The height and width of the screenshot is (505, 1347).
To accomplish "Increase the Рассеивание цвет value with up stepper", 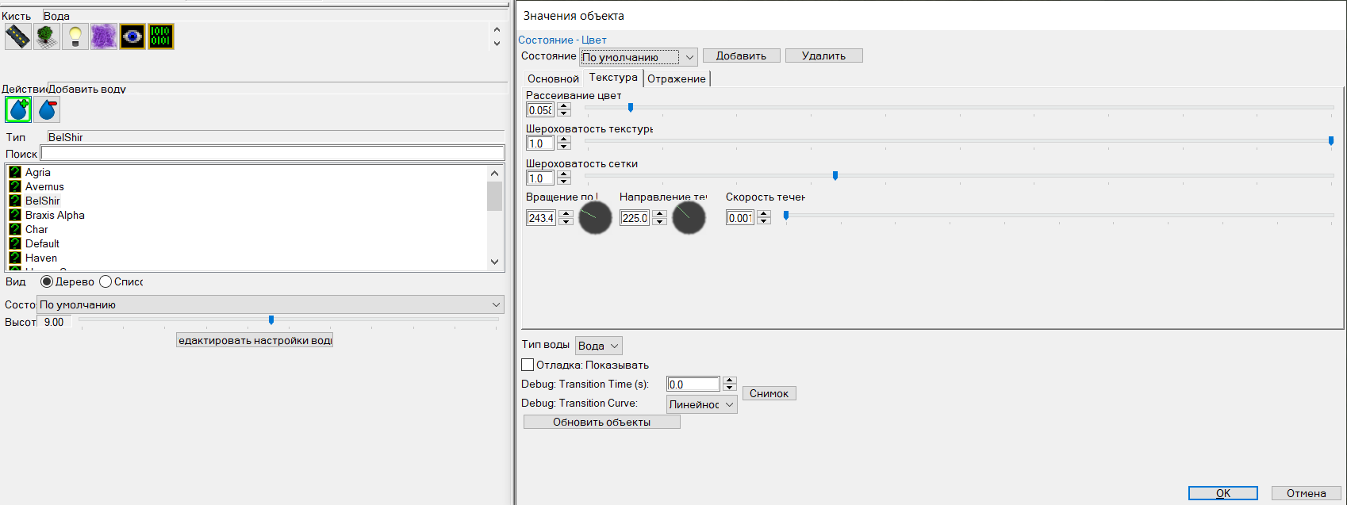I will click(564, 106).
